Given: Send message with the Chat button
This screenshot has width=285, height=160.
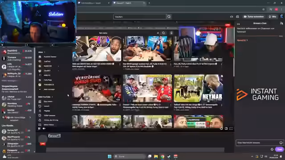Looking at the screenshot, I should (279, 149).
